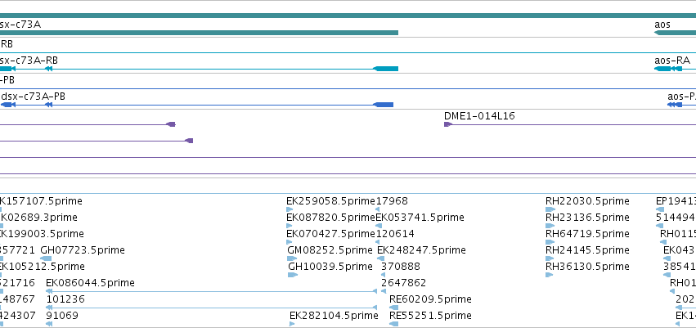Screen dimensions: 696x328
Task: Select the dsx-c73A-RB transcript right exon
Action: point(385,69)
